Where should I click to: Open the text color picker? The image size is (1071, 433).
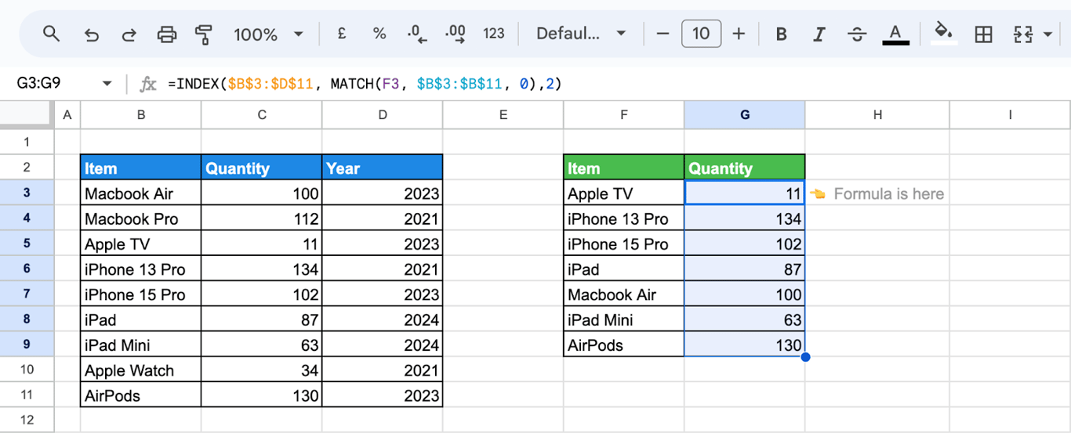895,34
